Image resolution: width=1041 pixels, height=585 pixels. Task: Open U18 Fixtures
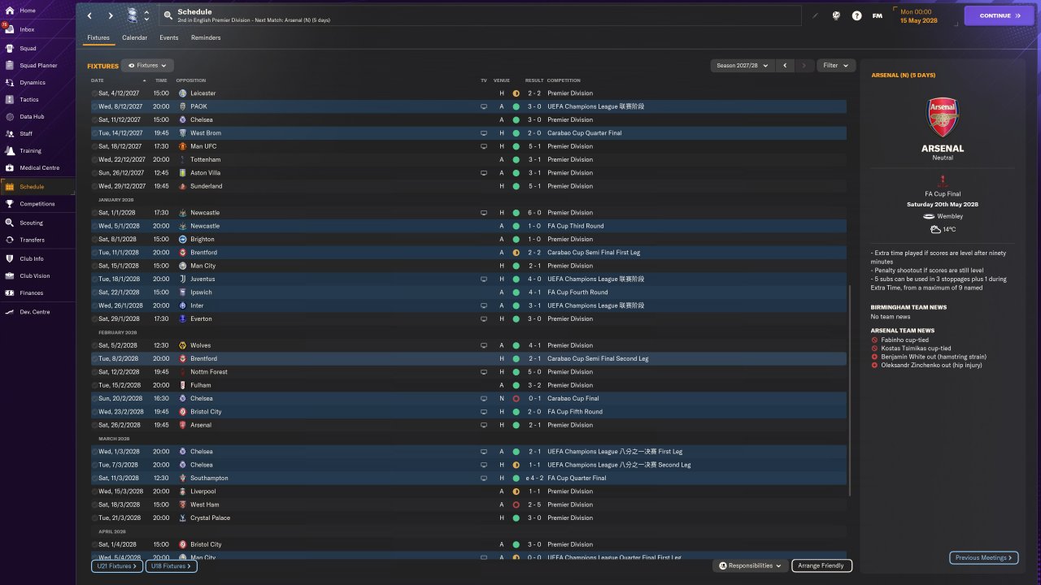171,565
